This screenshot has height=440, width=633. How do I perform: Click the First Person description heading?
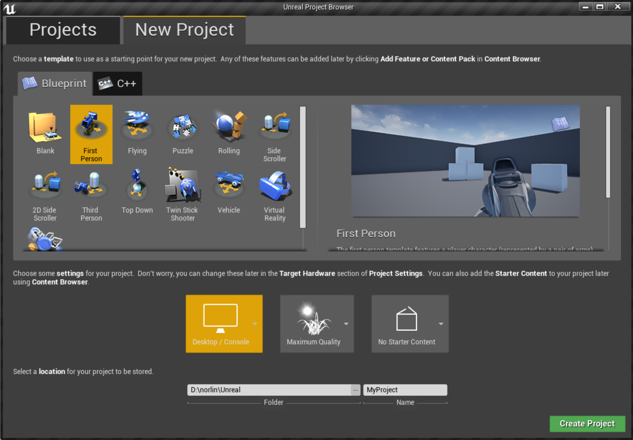(366, 234)
